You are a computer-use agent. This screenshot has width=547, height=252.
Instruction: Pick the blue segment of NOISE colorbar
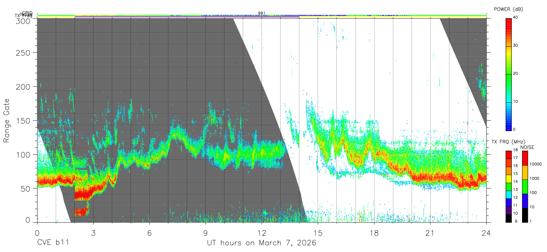pos(525,201)
